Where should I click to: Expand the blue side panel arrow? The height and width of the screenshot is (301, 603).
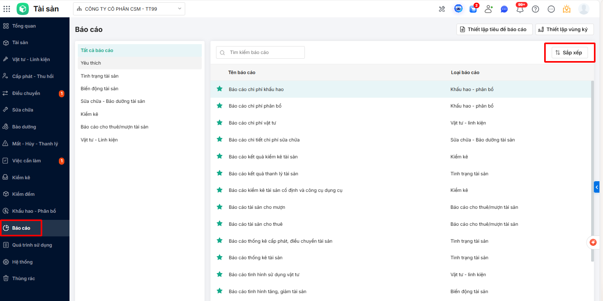597,187
